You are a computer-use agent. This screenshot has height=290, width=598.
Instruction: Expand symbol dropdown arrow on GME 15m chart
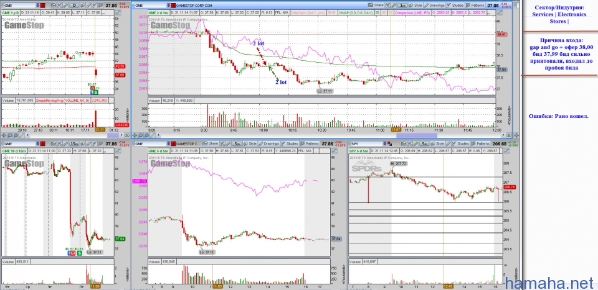37,143
